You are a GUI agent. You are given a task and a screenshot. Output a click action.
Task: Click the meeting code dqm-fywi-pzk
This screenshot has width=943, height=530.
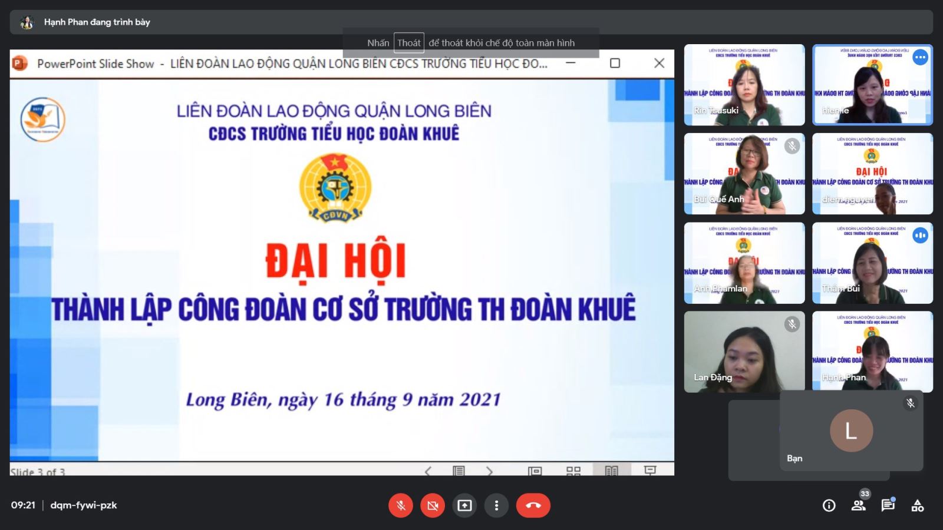[84, 505]
